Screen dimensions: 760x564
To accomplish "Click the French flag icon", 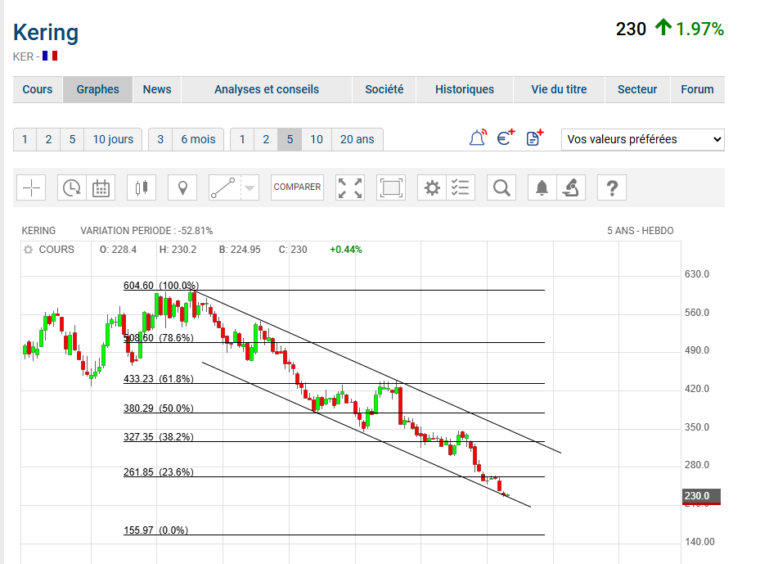I will tap(50, 56).
